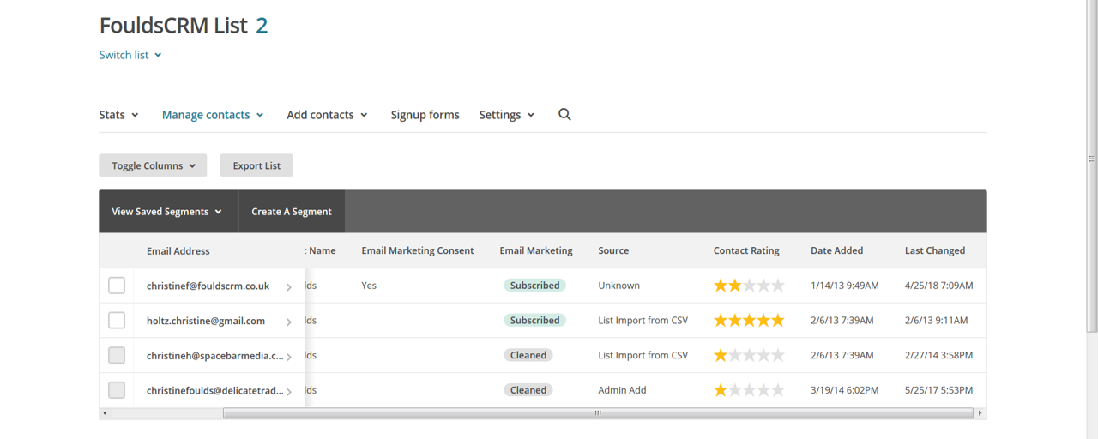Click five-star rating for holtz.christine row
The height and width of the screenshot is (439, 1098).
click(x=749, y=321)
